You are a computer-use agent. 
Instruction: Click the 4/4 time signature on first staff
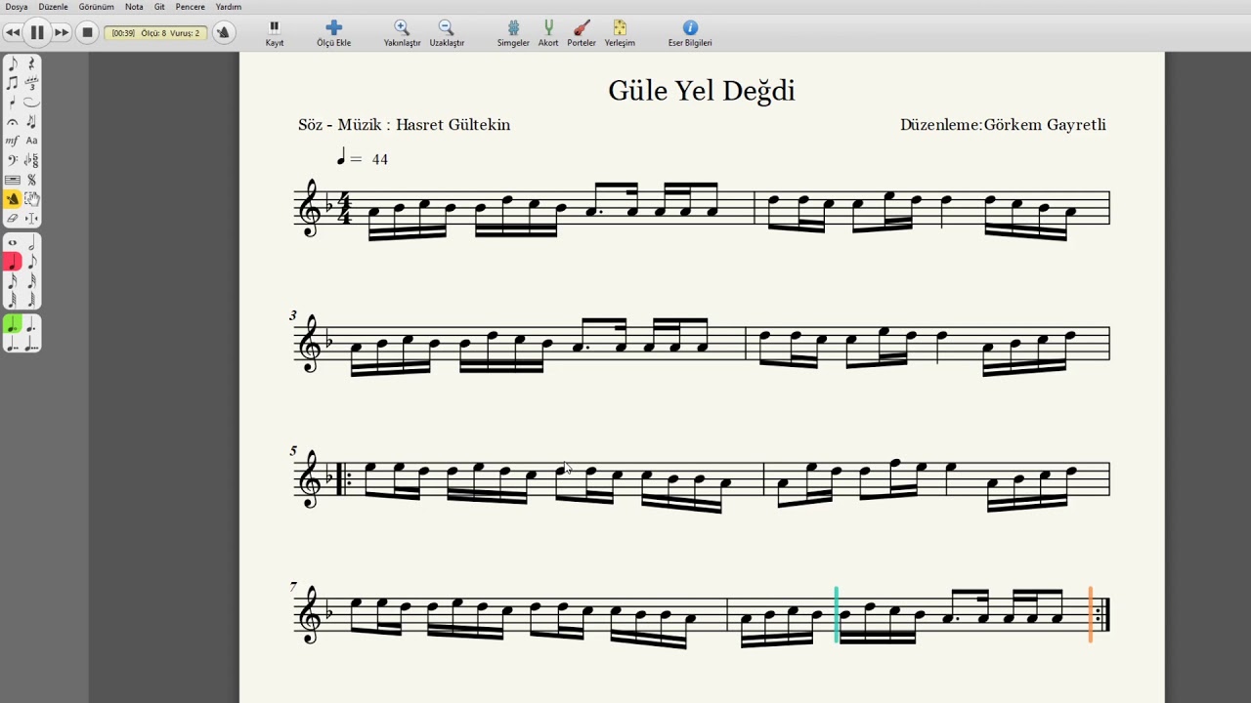pyautogui.click(x=344, y=209)
